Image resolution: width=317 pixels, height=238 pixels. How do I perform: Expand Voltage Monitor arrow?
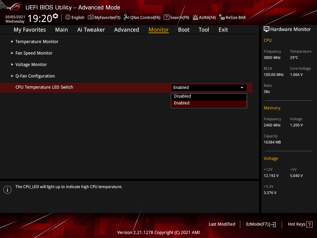(12, 64)
